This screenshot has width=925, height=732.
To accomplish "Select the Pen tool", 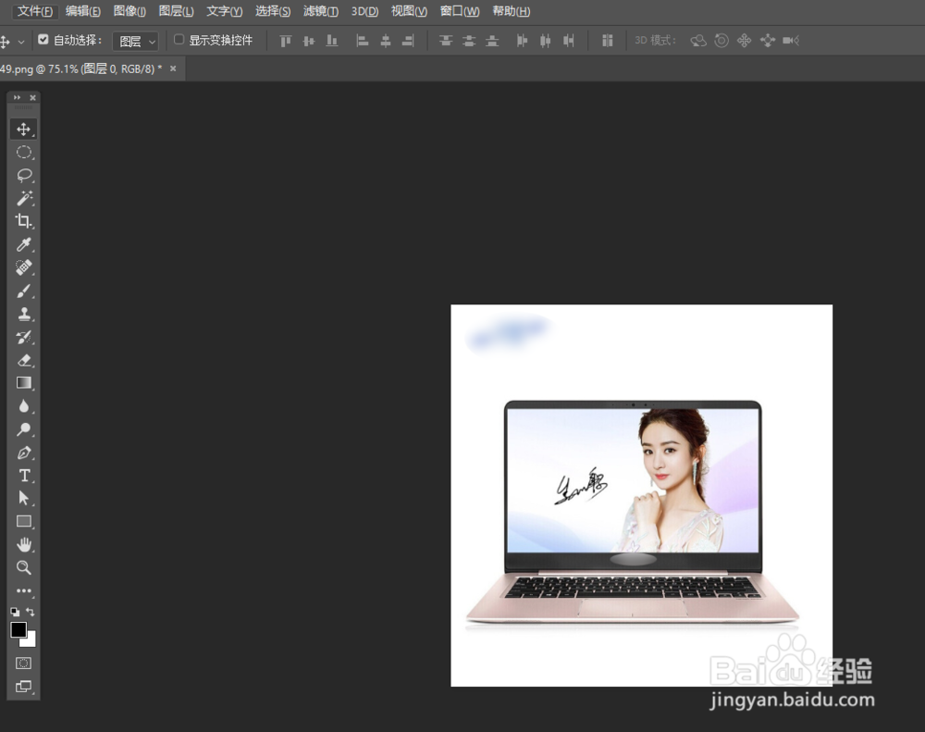I will [x=24, y=453].
